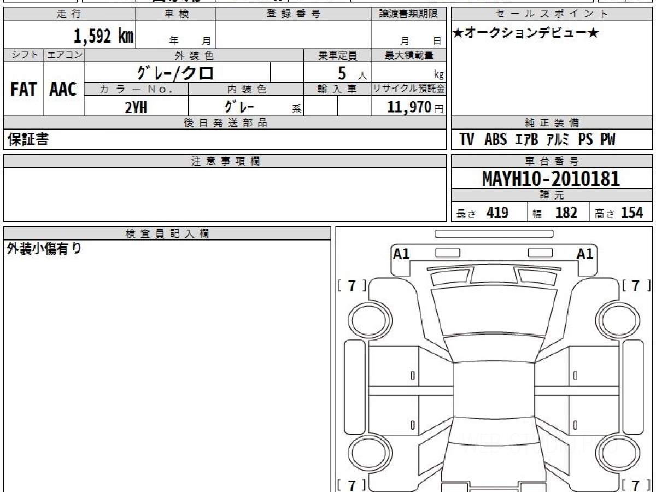Select the 乗車定員 header
The width and height of the screenshot is (656, 492).
(337, 55)
